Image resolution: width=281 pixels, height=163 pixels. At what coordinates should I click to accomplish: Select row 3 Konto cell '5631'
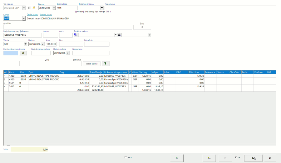coord(14,83)
